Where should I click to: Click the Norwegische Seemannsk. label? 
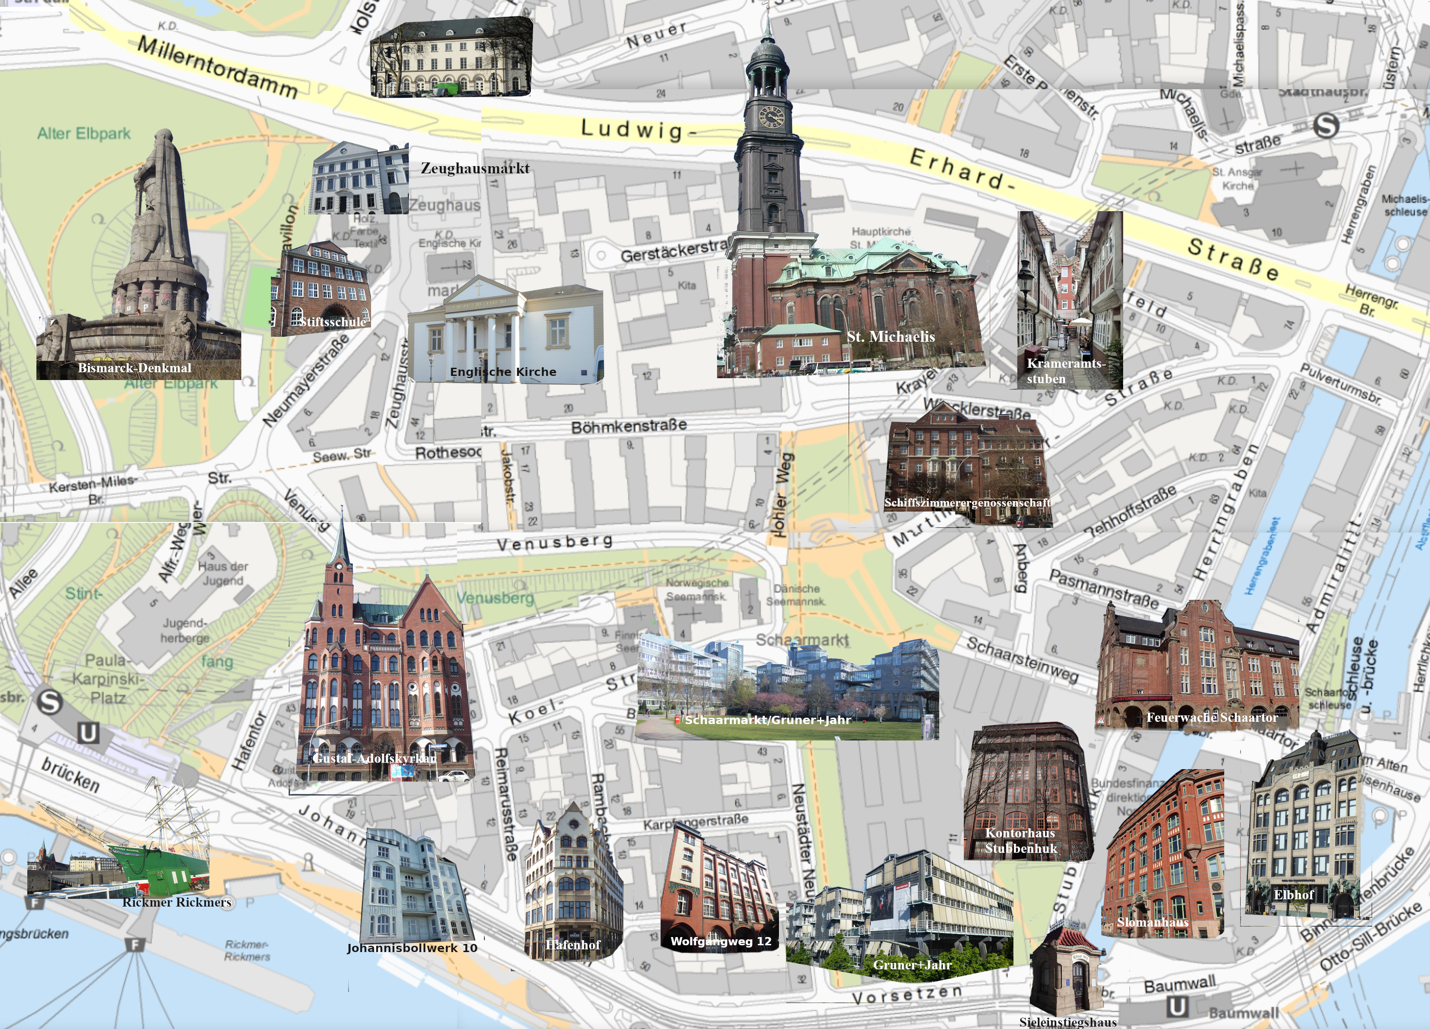point(697,589)
